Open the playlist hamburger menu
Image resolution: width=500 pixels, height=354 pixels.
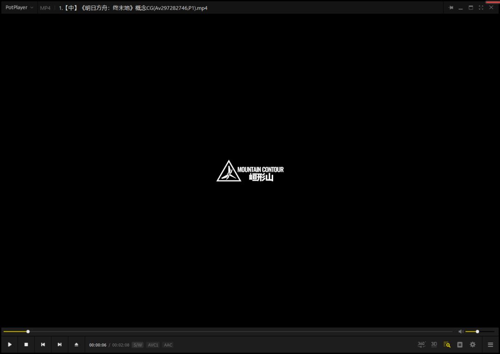tap(490, 344)
